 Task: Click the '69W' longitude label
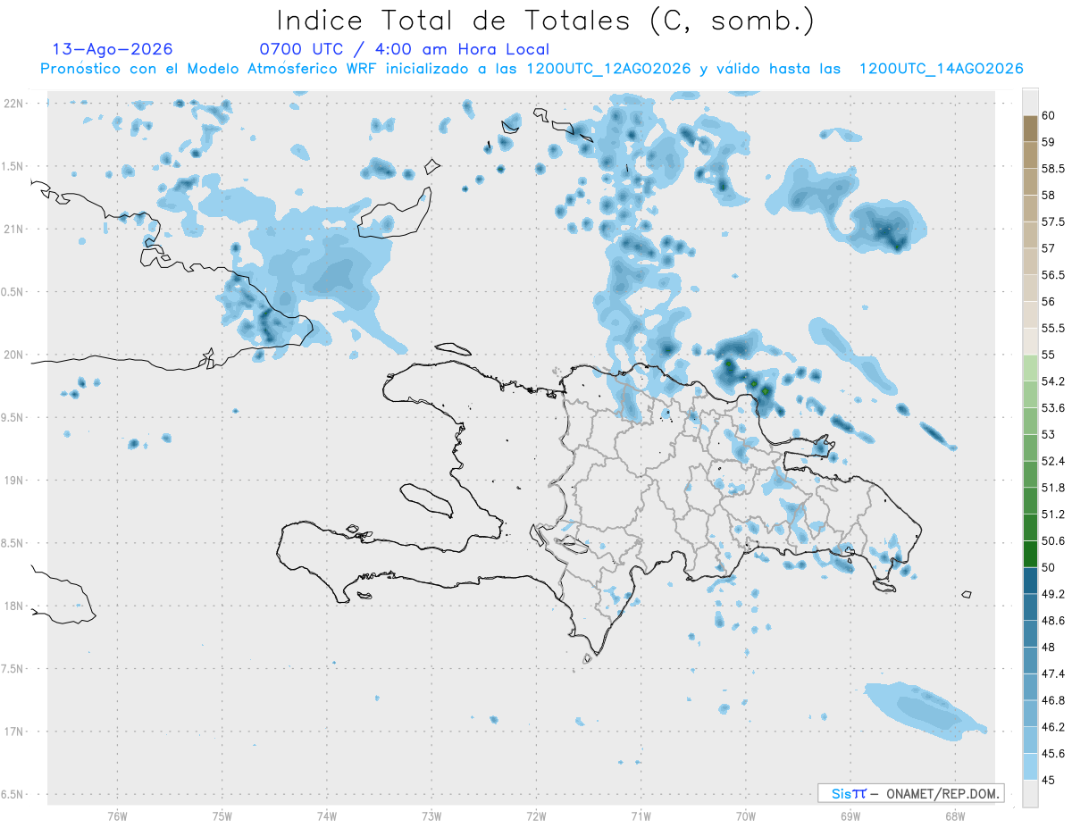(x=850, y=815)
